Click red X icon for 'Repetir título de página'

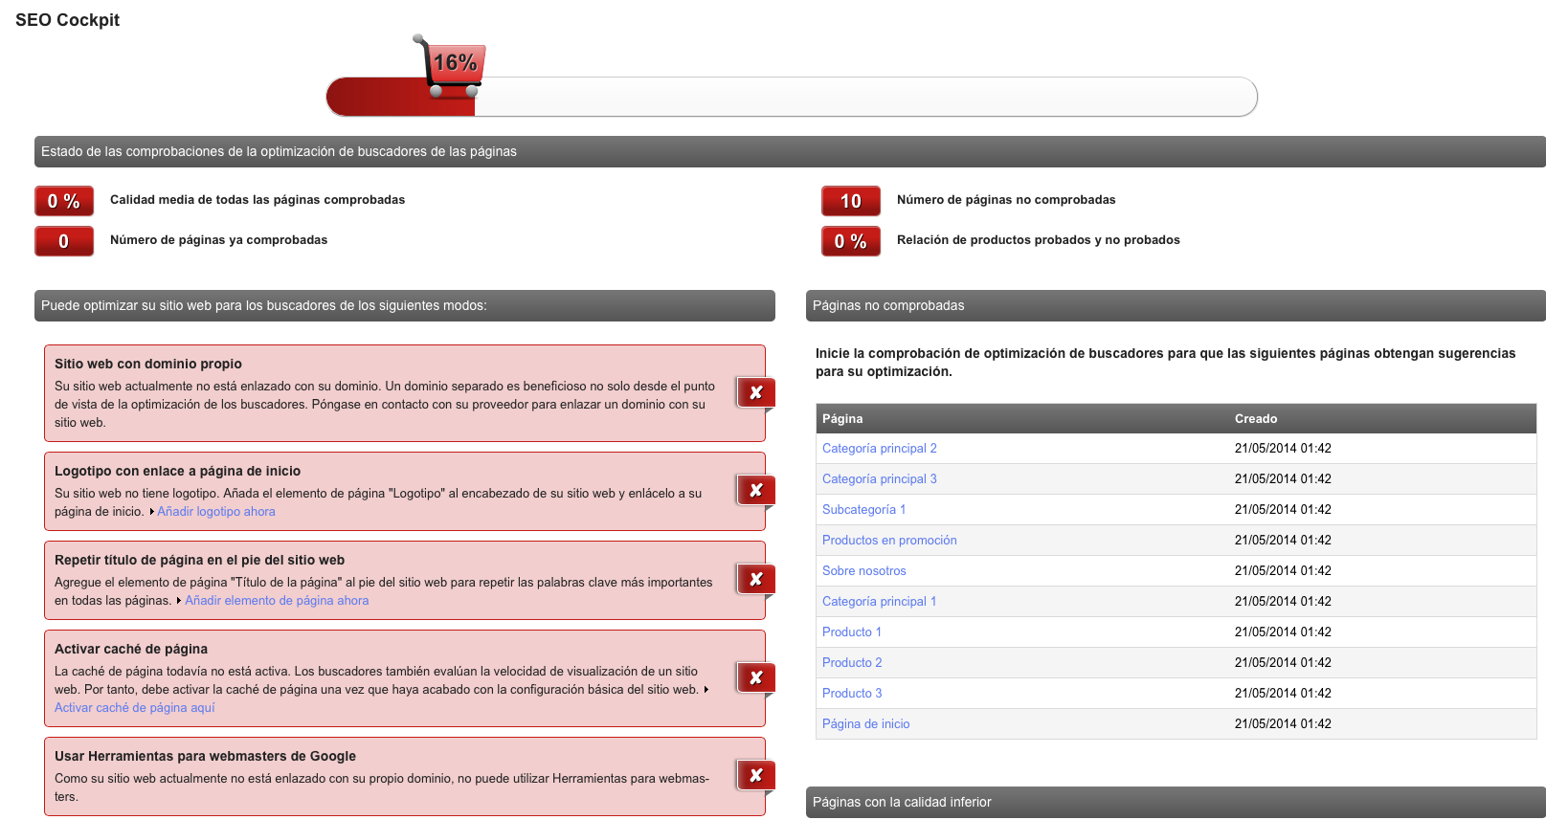point(755,579)
